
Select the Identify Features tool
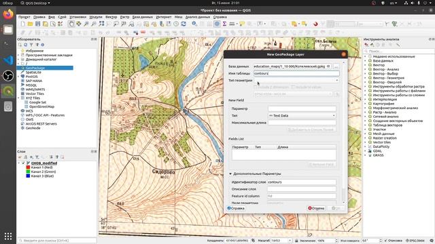click(x=194, y=24)
